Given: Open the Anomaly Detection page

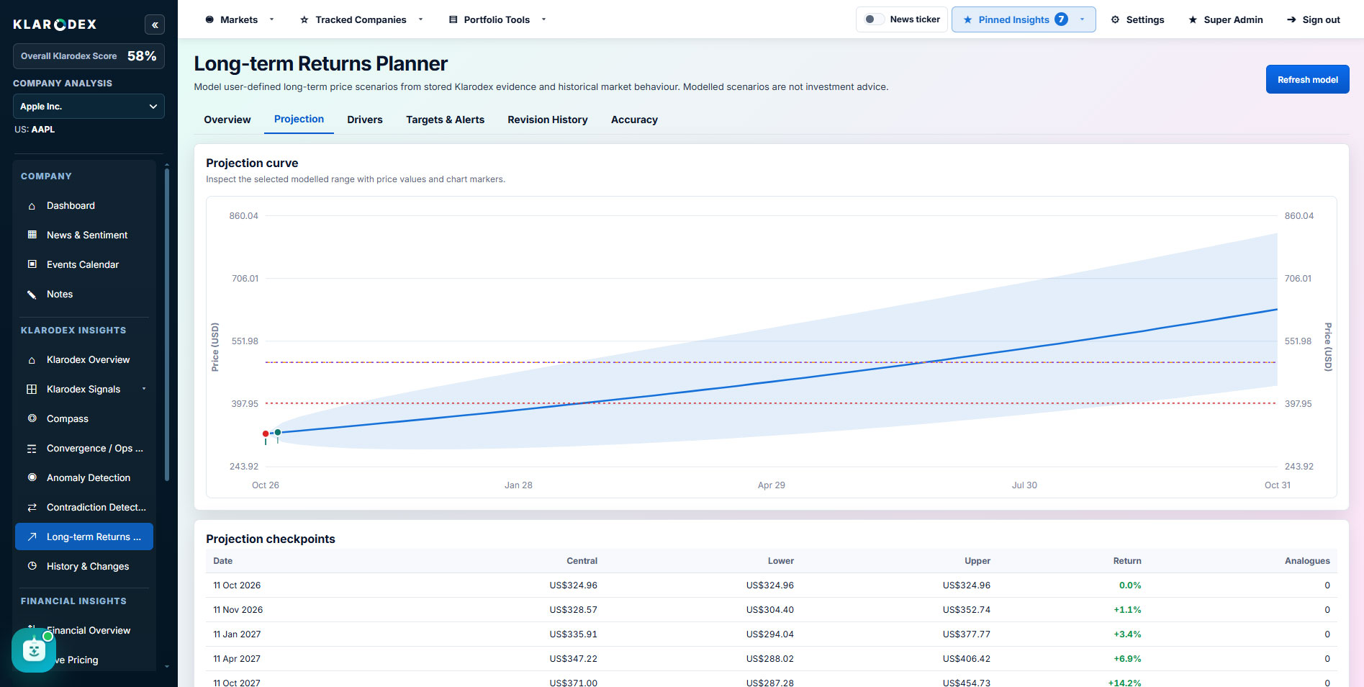Looking at the screenshot, I should pyautogui.click(x=89, y=478).
